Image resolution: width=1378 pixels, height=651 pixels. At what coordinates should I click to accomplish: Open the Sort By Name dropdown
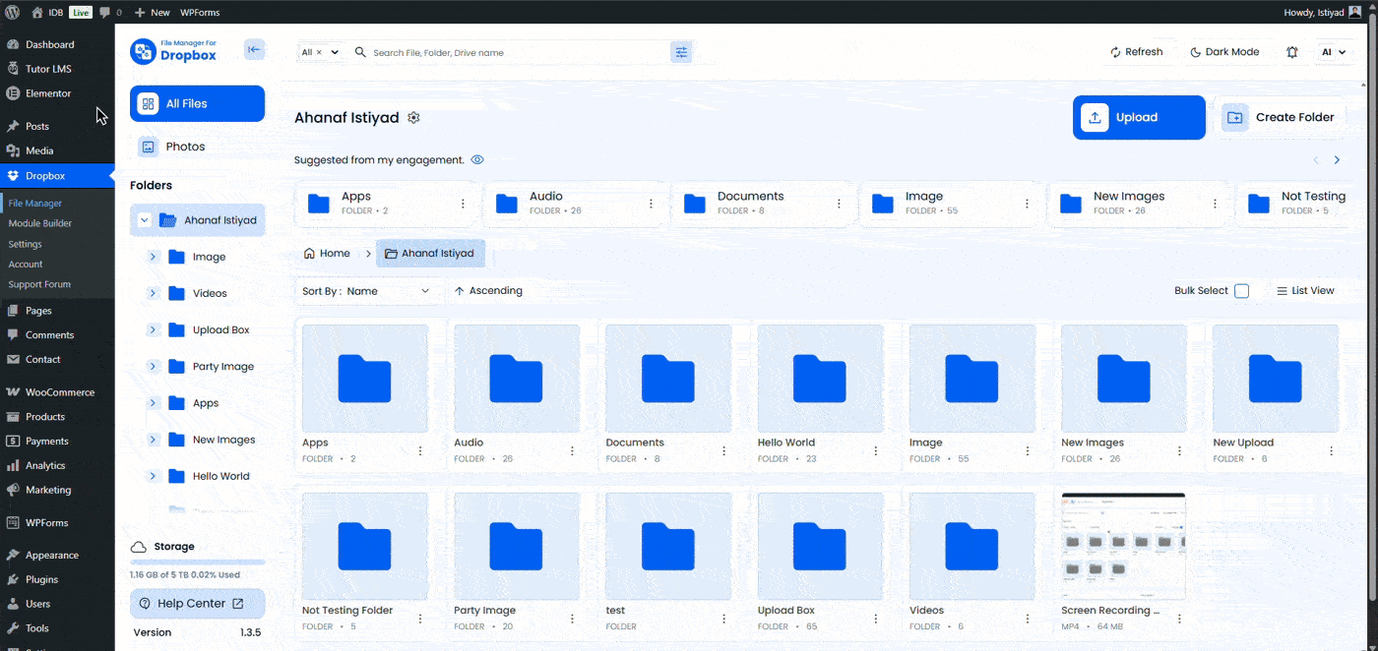[x=367, y=291]
